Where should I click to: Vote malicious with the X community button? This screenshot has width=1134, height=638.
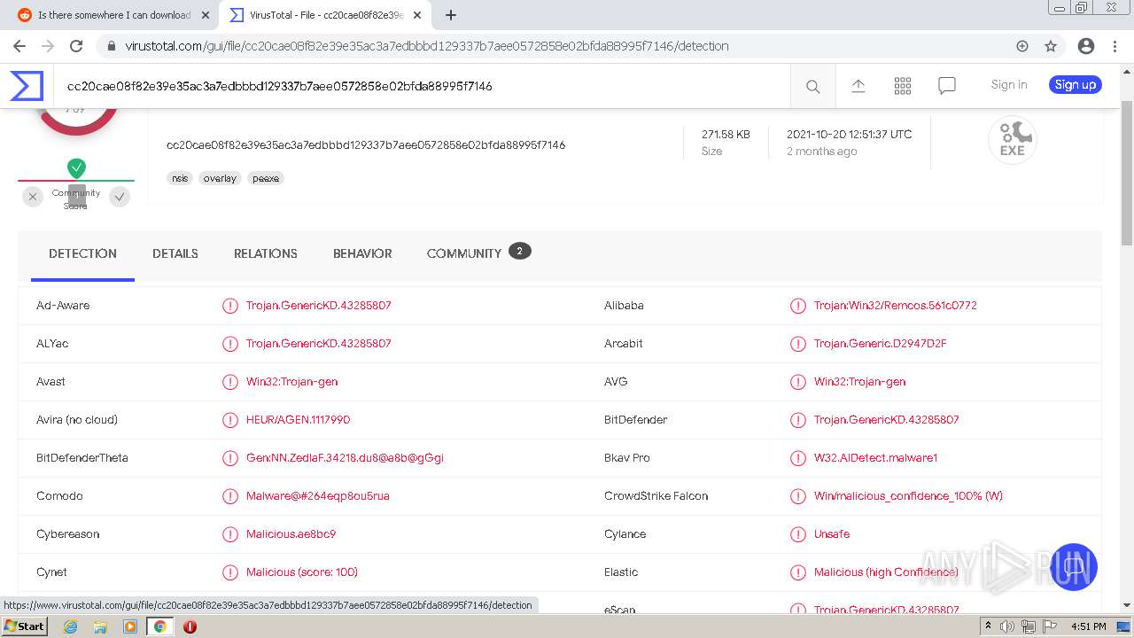point(33,197)
